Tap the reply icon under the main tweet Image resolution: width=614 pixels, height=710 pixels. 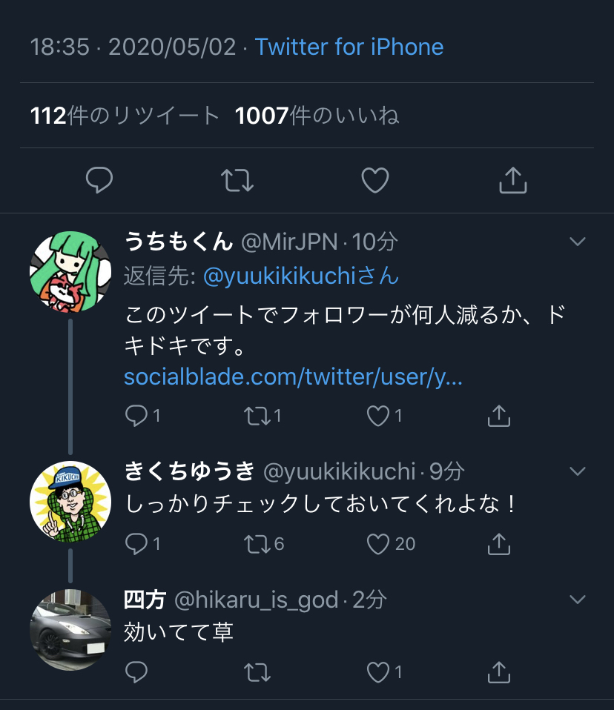99,180
